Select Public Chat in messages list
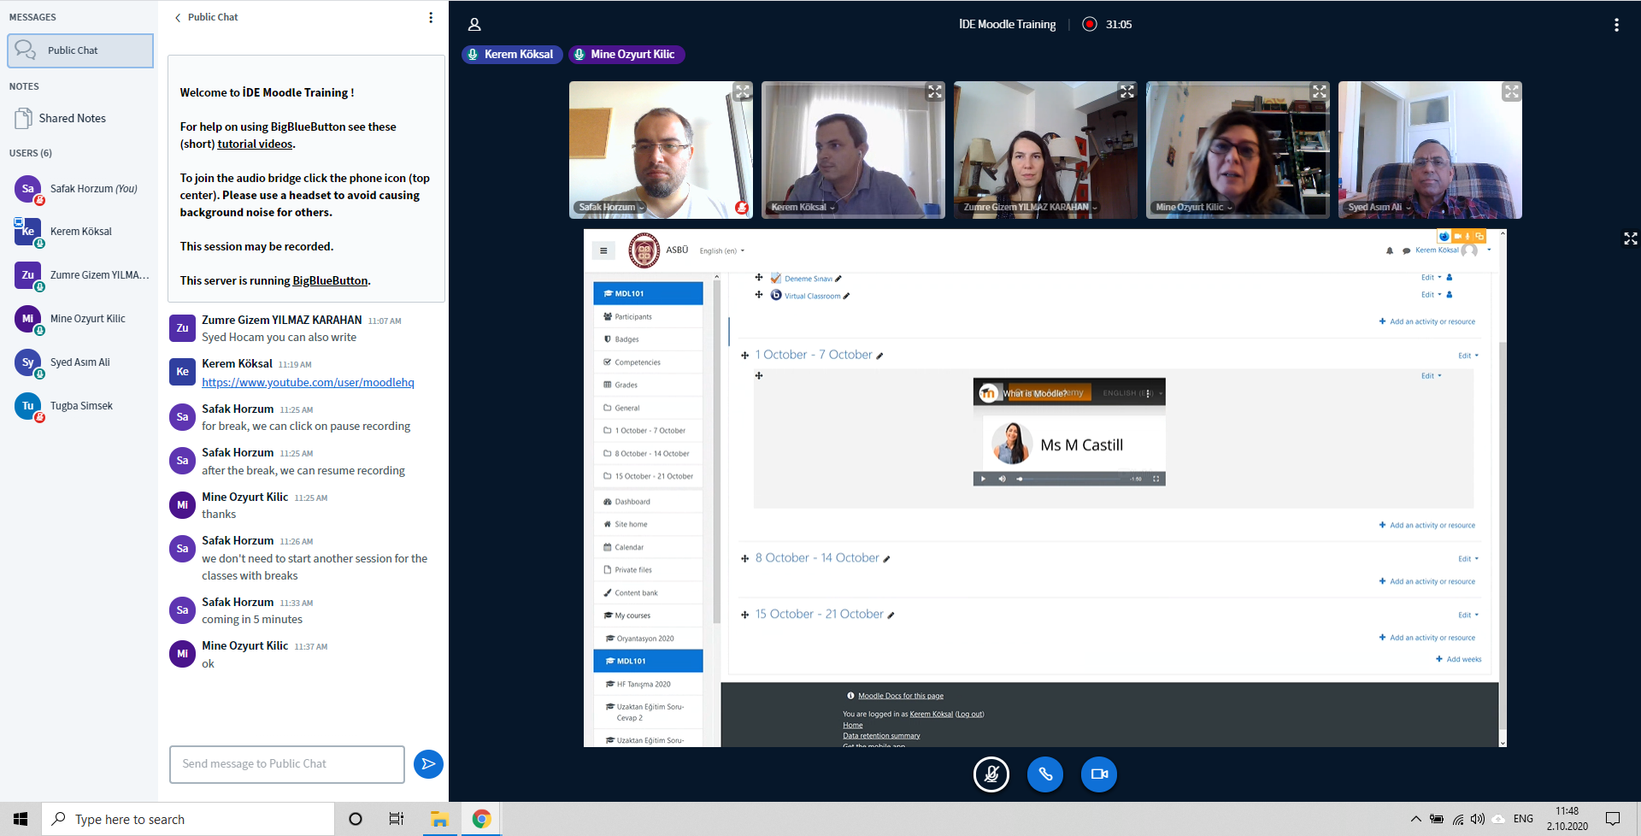This screenshot has width=1641, height=836. [80, 50]
